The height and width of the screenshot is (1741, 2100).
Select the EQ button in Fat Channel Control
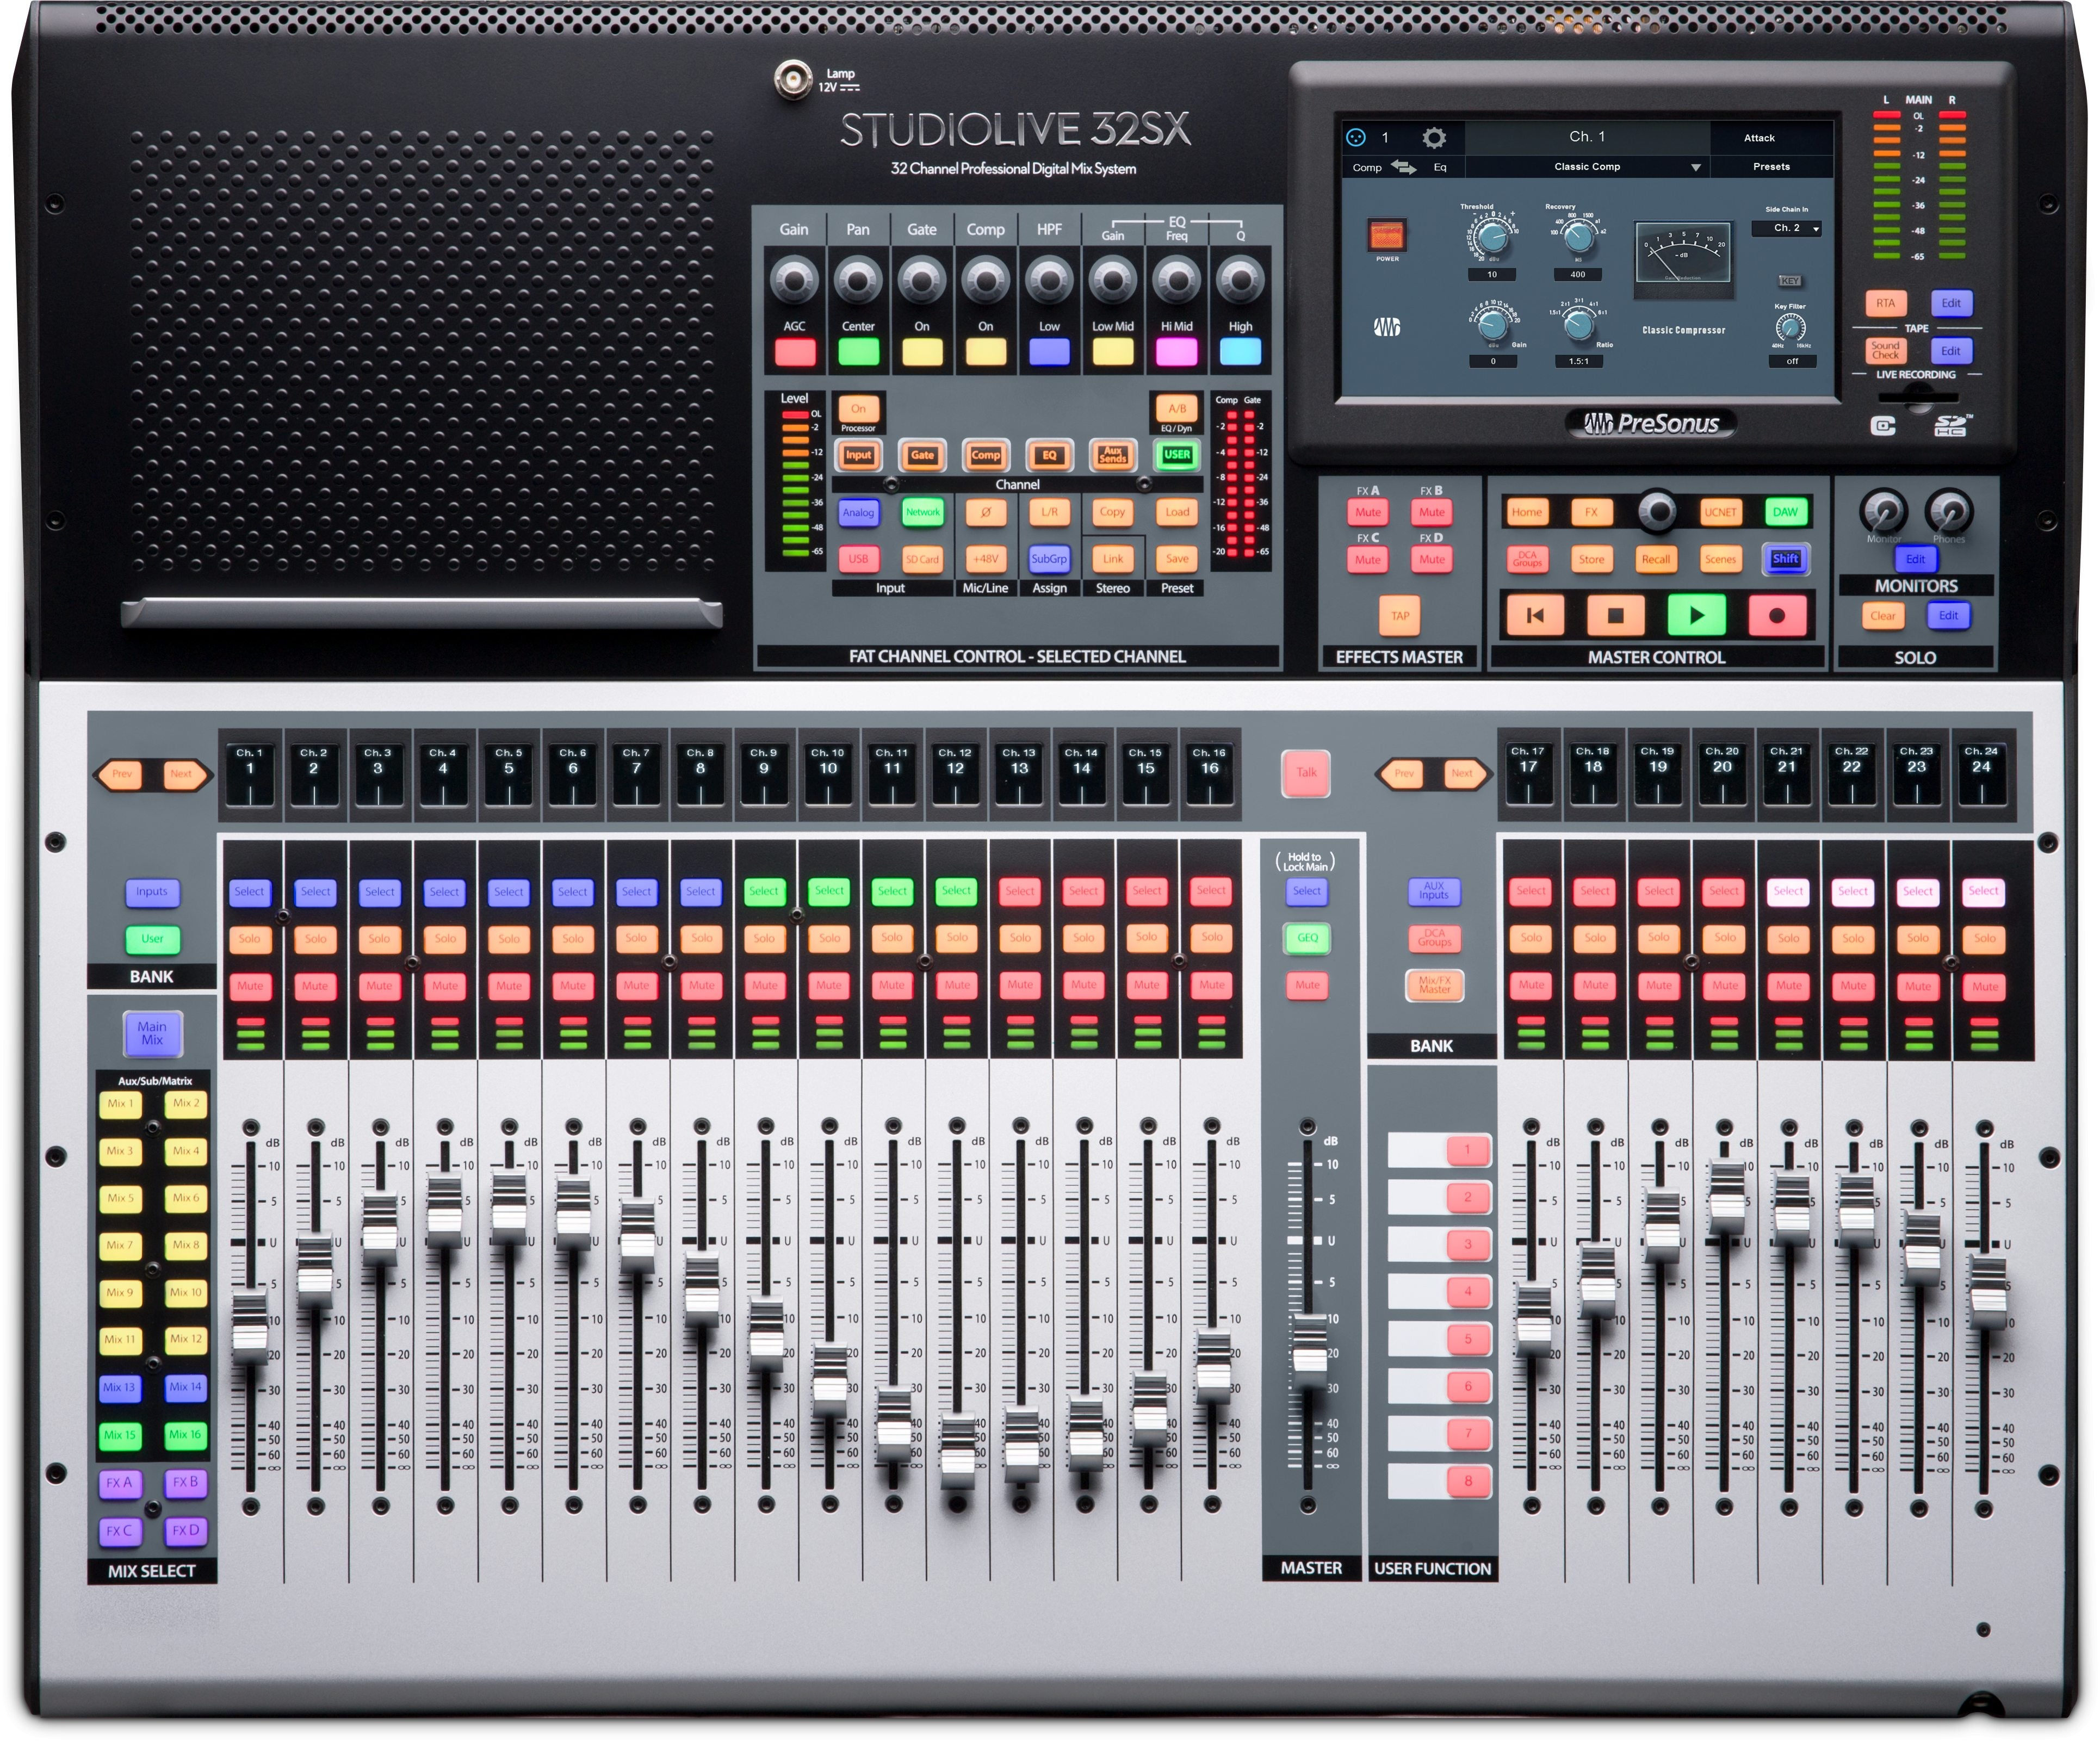(x=1049, y=455)
